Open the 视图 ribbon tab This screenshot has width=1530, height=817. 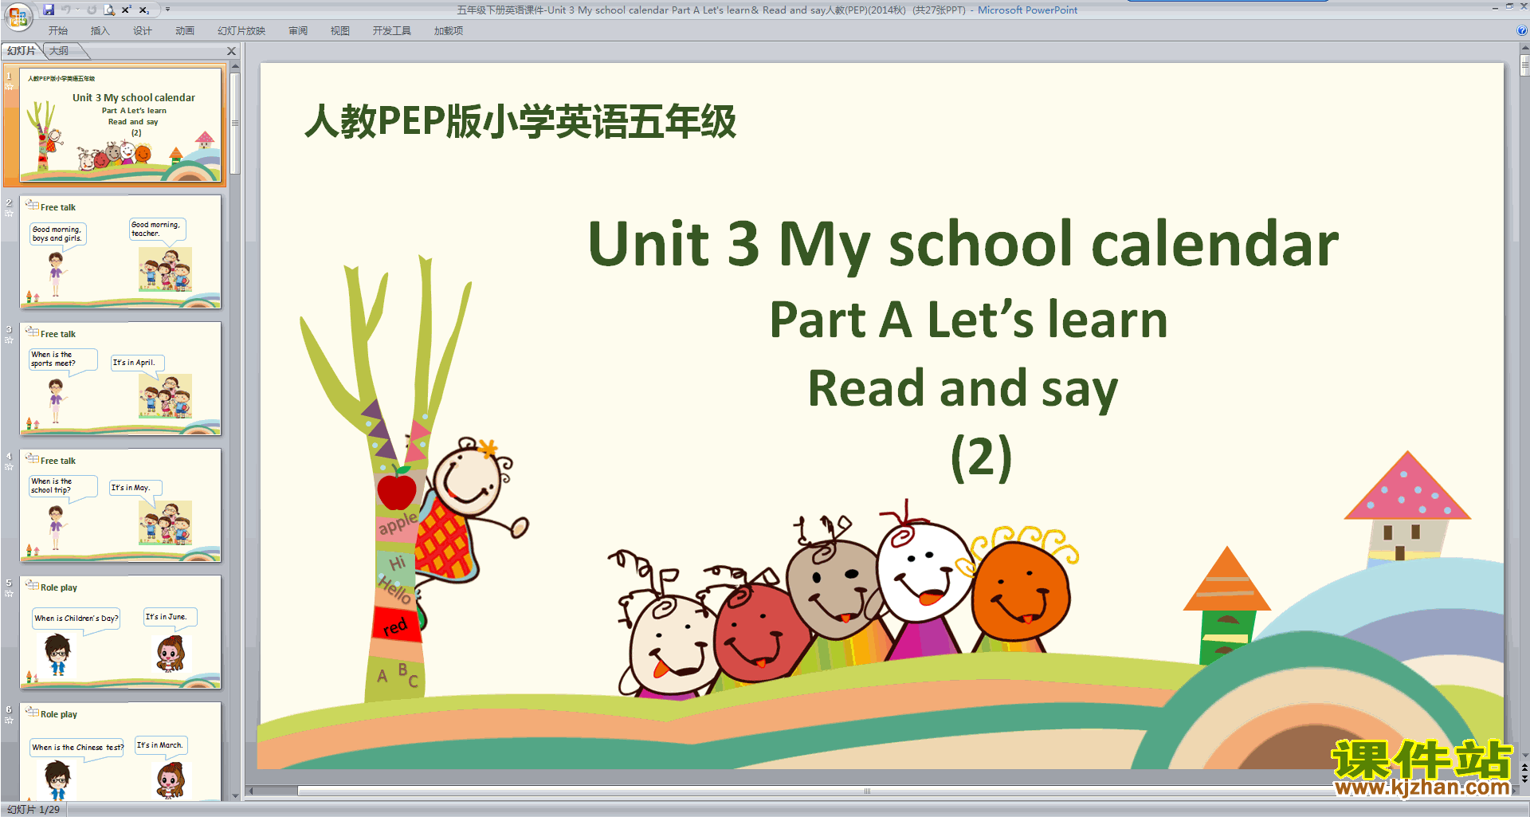coord(340,31)
